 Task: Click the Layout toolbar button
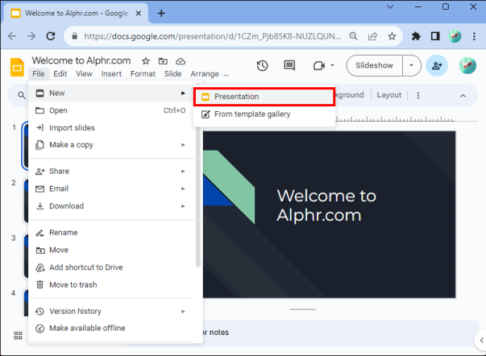click(389, 95)
